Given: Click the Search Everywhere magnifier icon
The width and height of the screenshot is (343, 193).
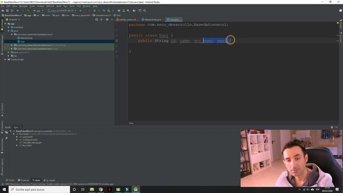Looking at the screenshot, I should [145, 11].
